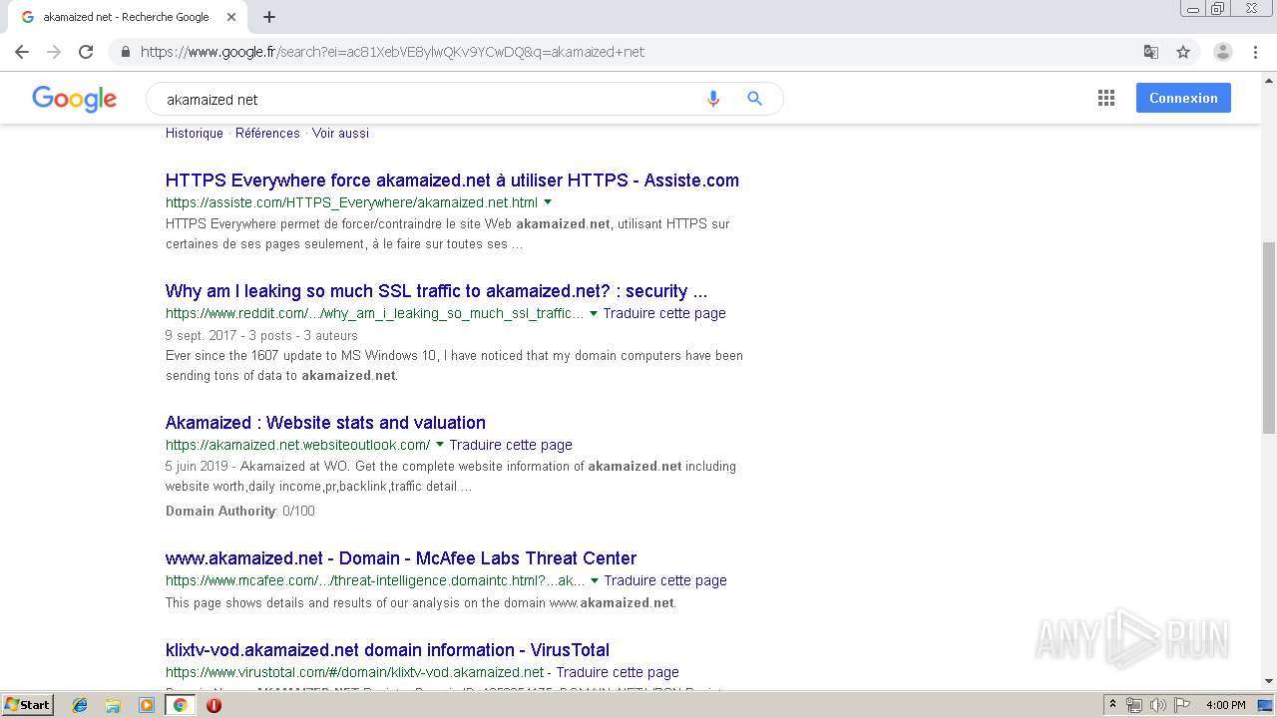1277x718 pixels.
Task: Translate the reddit result page
Action: (x=664, y=313)
